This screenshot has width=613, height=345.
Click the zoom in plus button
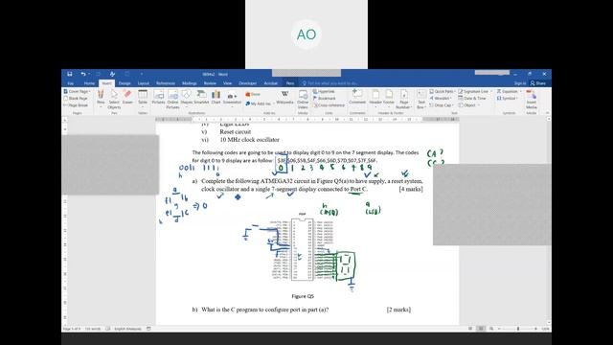[x=536, y=329]
